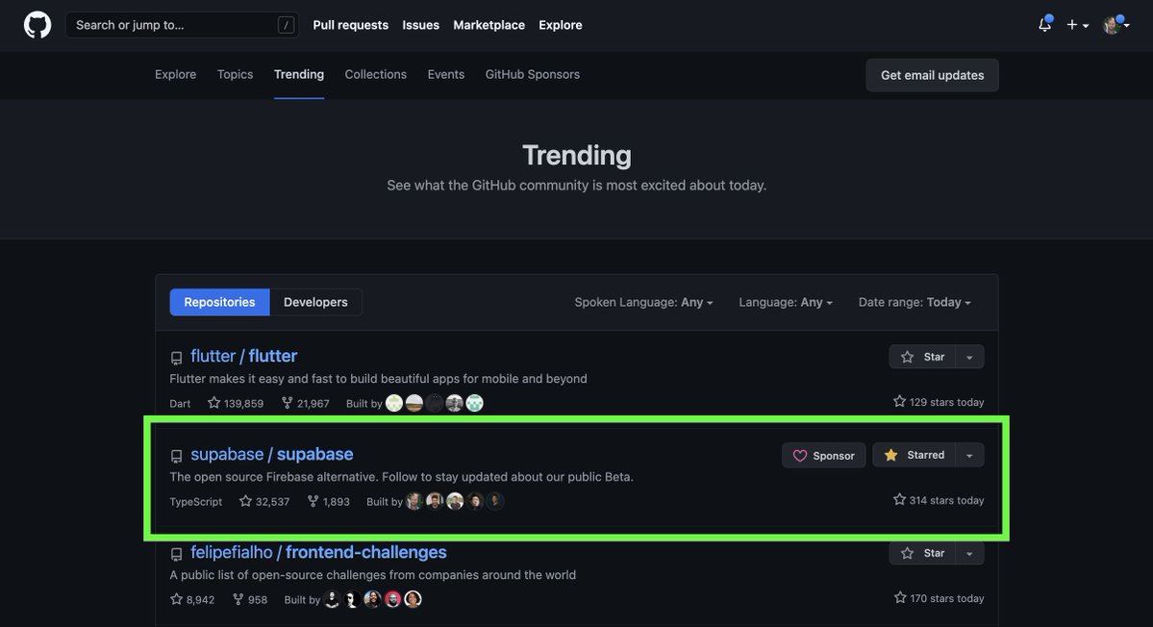Screen dimensions: 1153x627
Task: Open the user avatar profile menu
Action: pyautogui.click(x=1116, y=24)
